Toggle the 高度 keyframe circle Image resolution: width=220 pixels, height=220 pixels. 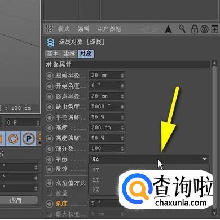click(50, 128)
